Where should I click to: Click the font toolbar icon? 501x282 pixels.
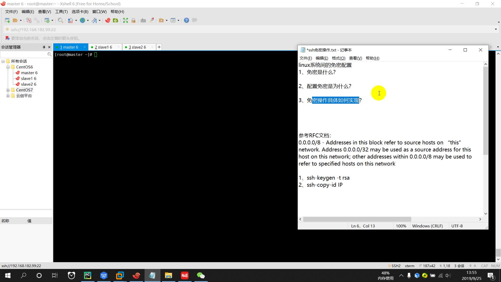[94, 20]
